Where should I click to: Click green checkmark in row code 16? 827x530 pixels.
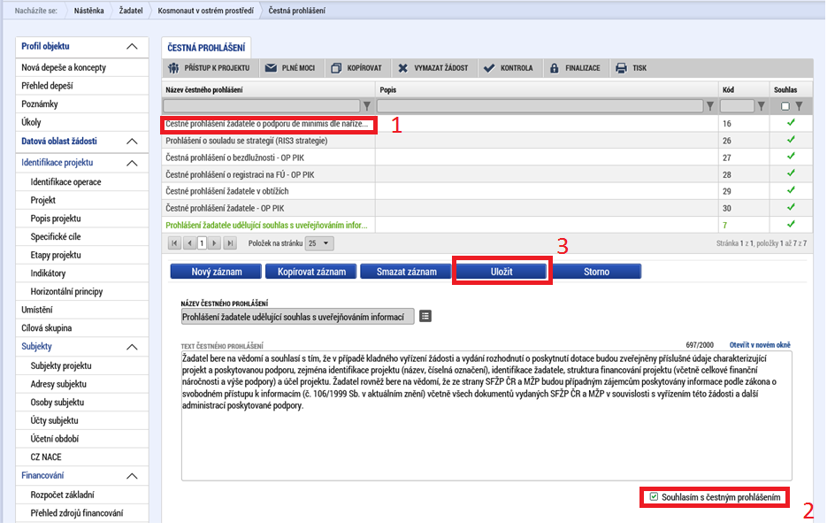click(x=791, y=123)
